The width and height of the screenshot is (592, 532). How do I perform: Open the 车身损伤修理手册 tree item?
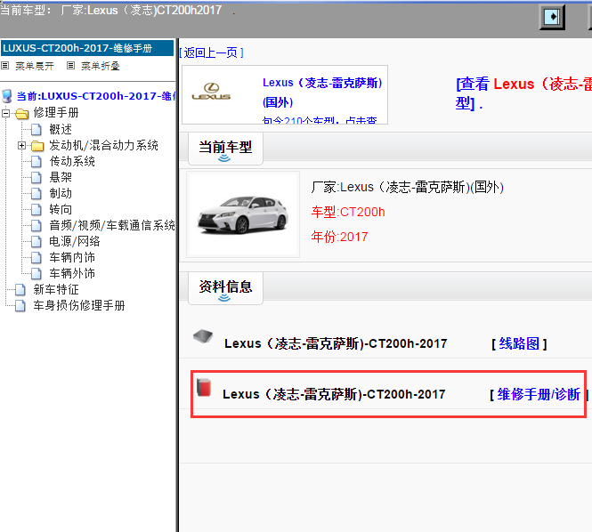79,306
